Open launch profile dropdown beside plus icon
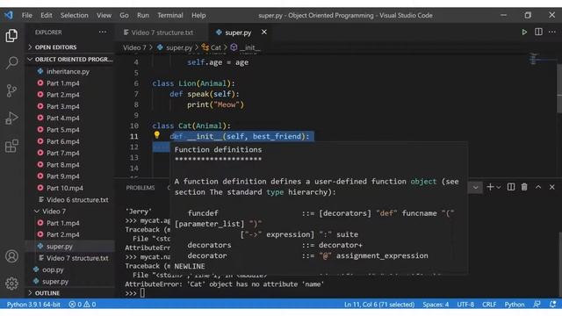This screenshot has height=316, width=562. click(x=499, y=187)
